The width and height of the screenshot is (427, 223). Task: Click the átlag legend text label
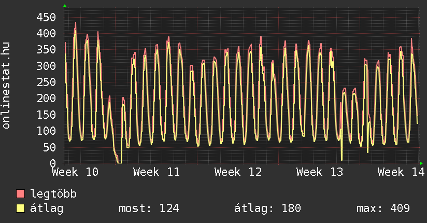point(47,208)
